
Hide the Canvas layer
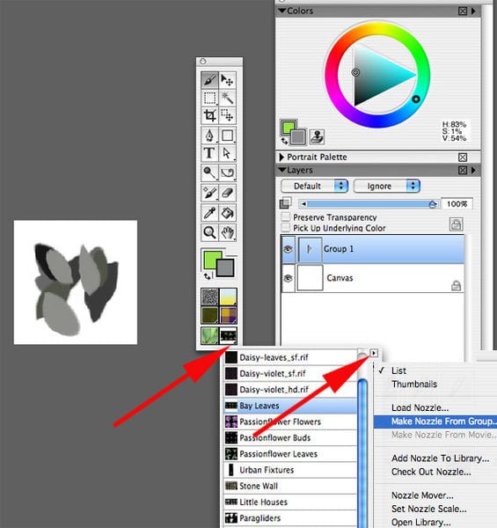pyautogui.click(x=288, y=278)
